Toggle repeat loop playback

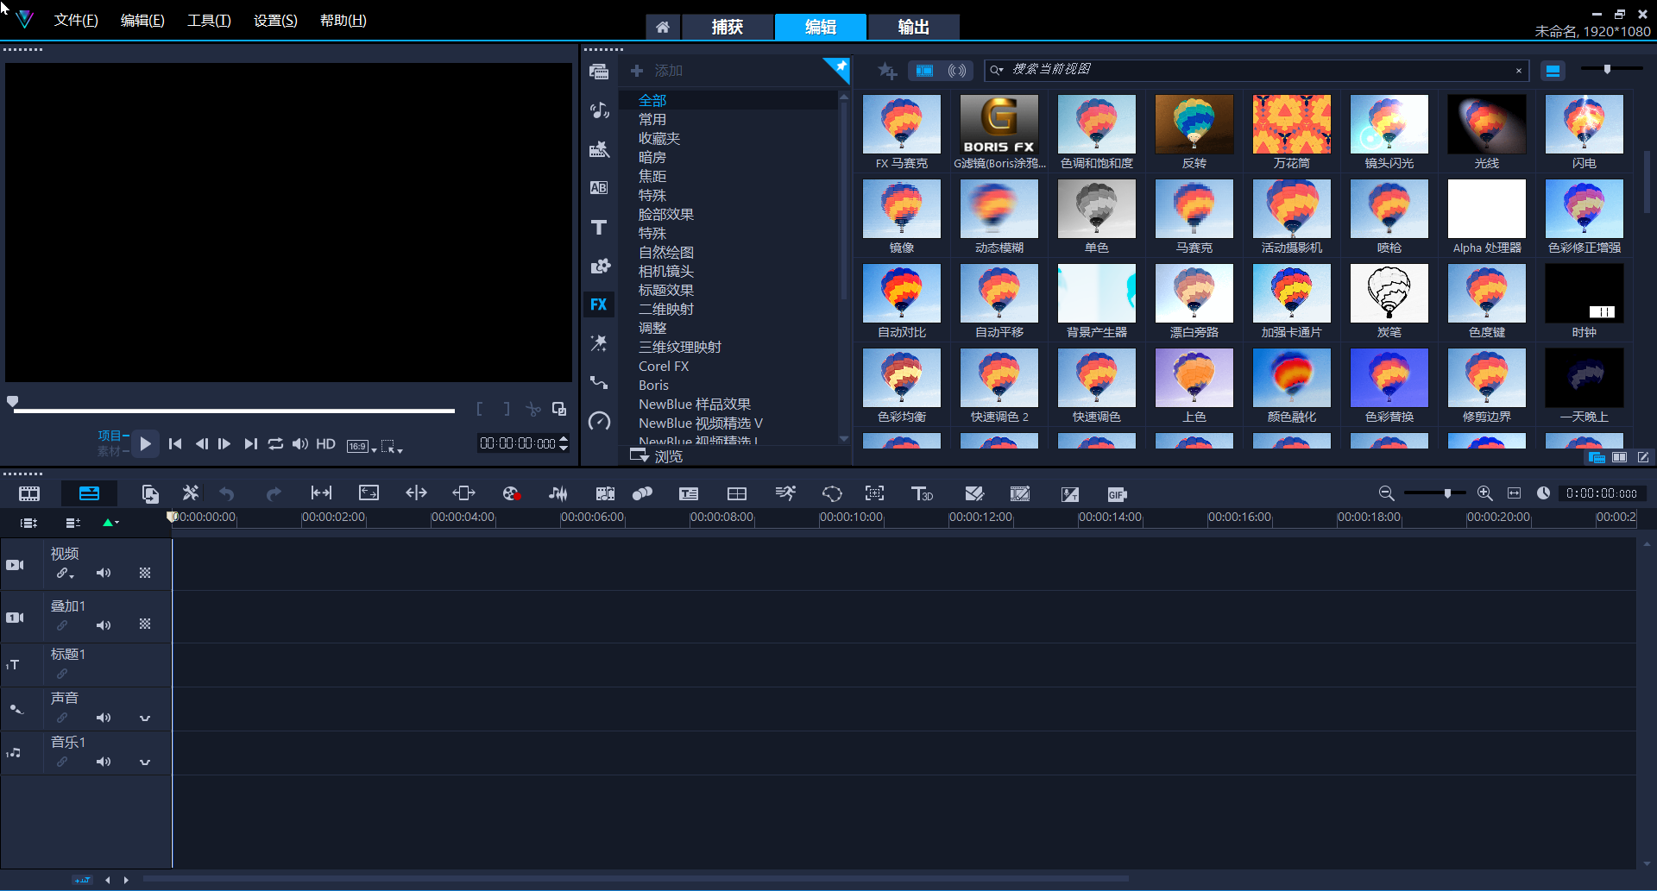tap(275, 443)
